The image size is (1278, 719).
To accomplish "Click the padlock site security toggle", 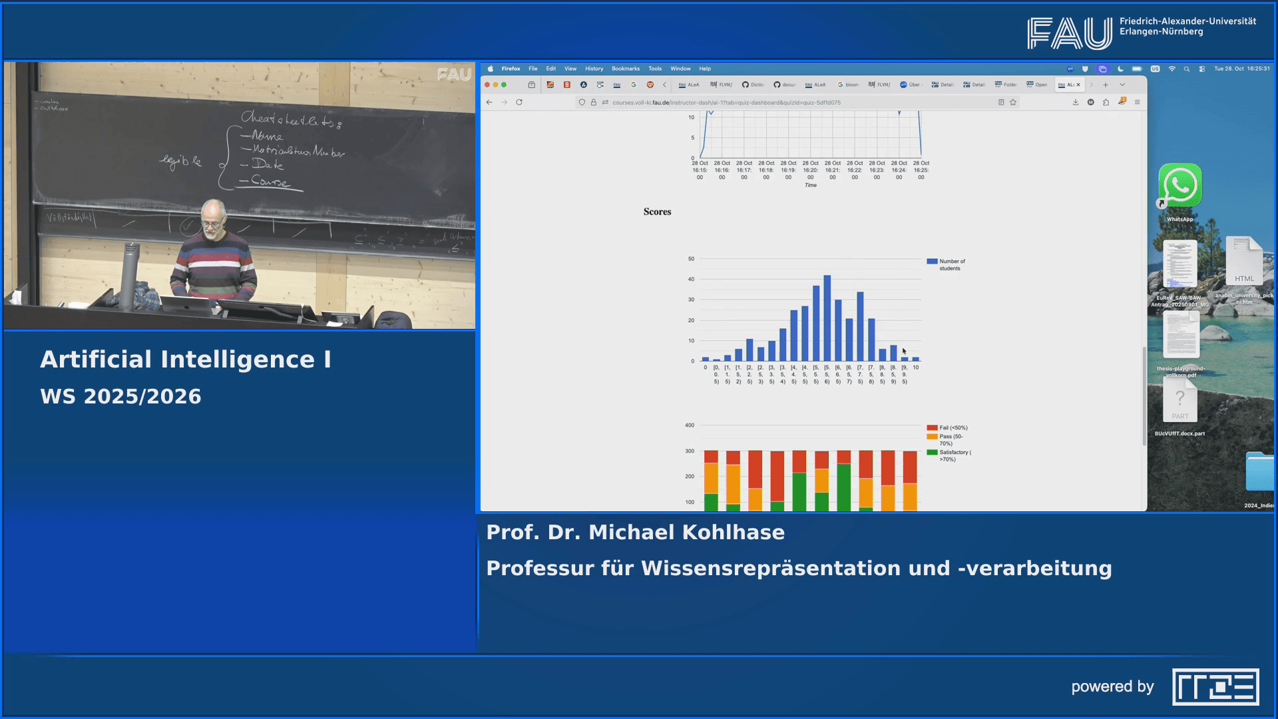I will click(592, 103).
